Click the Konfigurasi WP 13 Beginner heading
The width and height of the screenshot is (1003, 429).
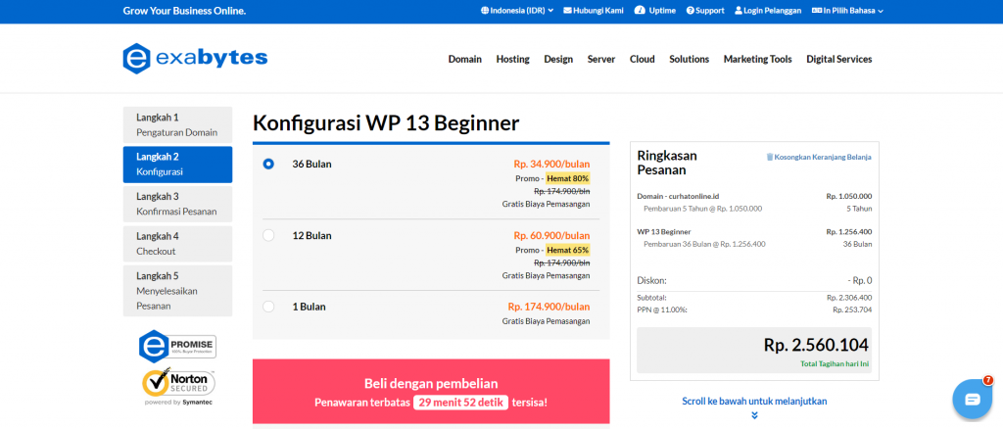386,122
